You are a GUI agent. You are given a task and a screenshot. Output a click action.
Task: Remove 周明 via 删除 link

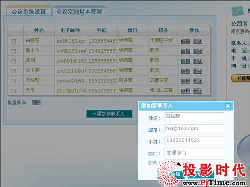[198, 61]
